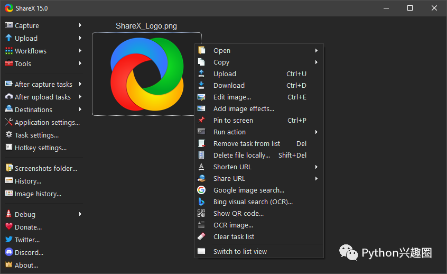This screenshot has width=447, height=274.
Task: Expand the Run action submenu arrow
Action: [x=316, y=132]
